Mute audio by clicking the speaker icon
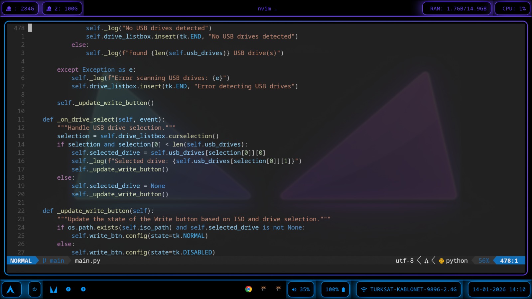Viewport: 532px width, 299px height. coord(293,289)
